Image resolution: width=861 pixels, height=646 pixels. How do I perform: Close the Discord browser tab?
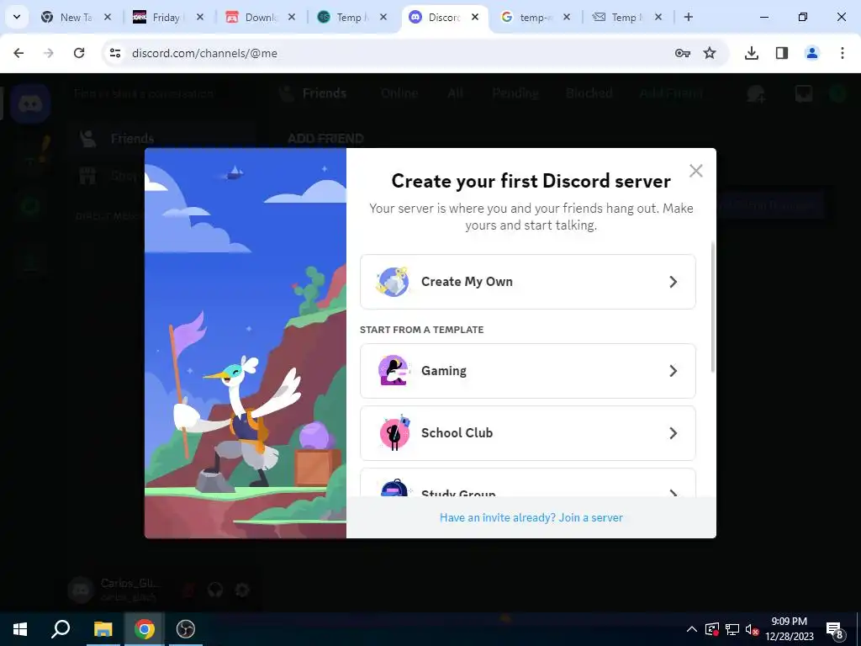pos(475,17)
